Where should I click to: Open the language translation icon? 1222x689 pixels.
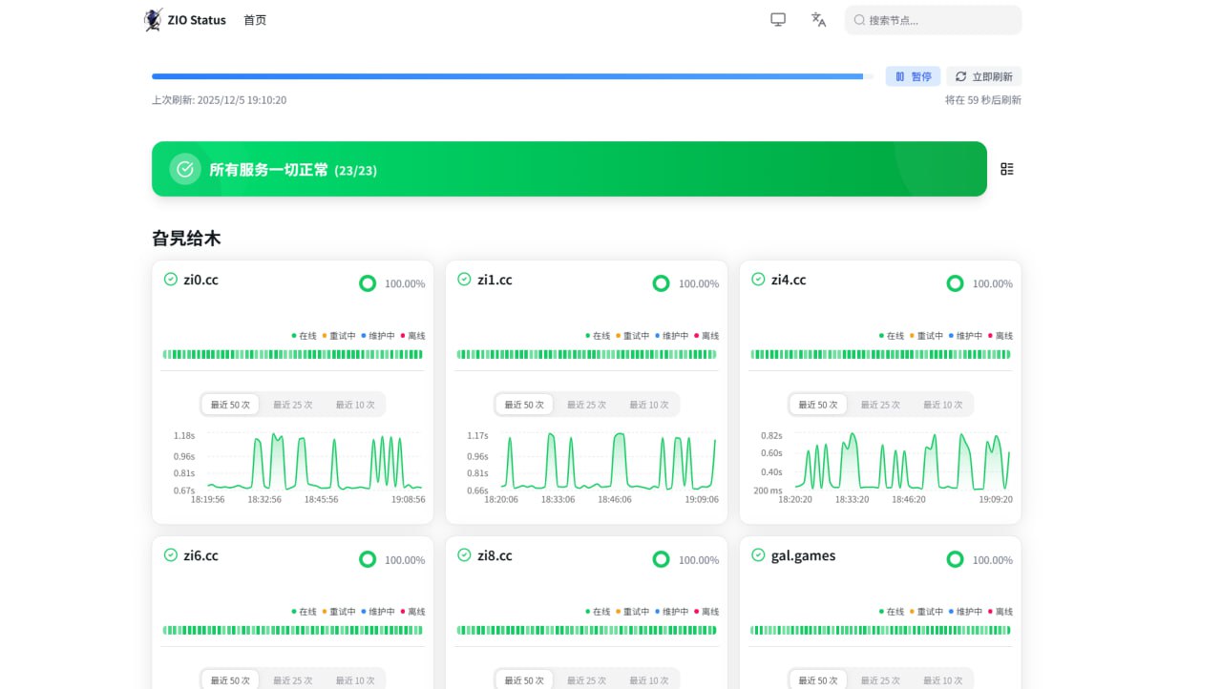[x=818, y=20]
